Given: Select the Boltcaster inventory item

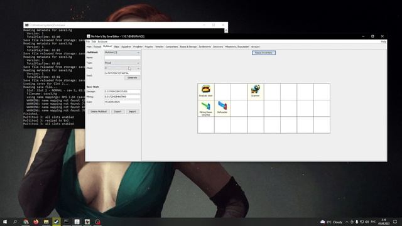Looking at the screenshot, I should coord(222,108).
